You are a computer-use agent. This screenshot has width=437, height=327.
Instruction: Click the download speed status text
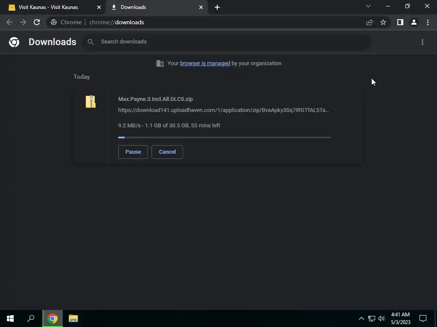tap(169, 126)
